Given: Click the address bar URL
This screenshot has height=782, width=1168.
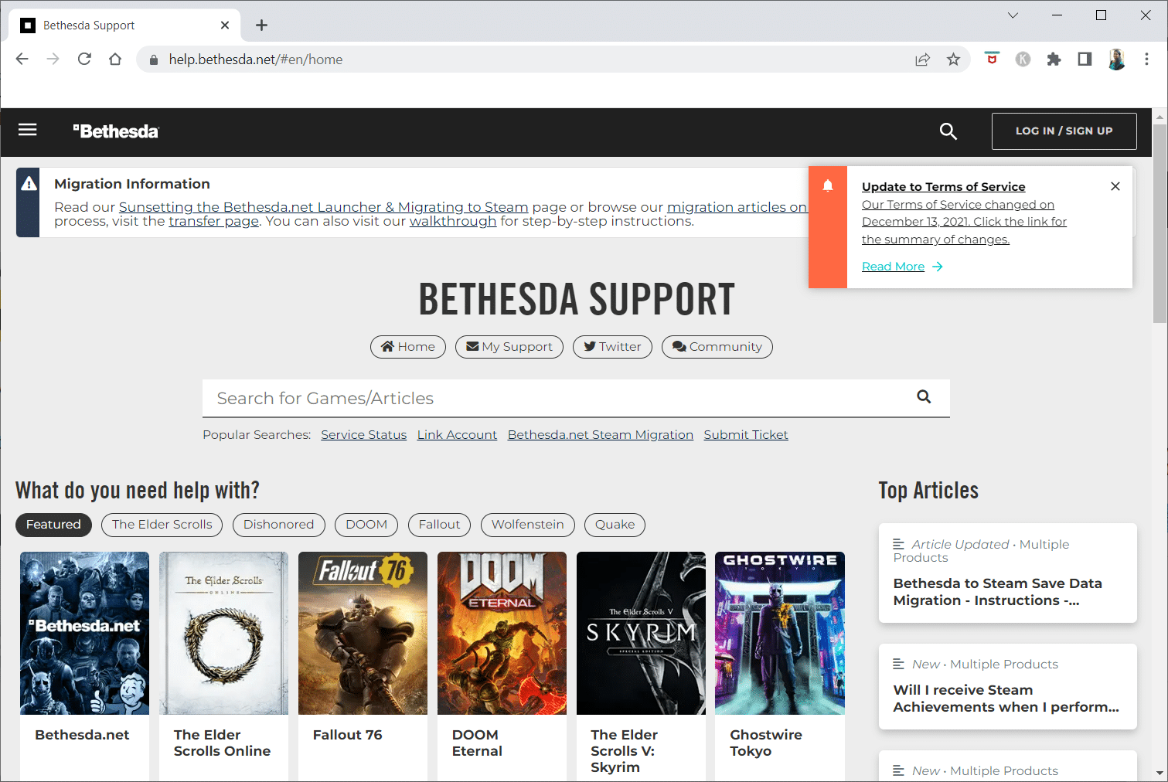Looking at the screenshot, I should point(256,59).
